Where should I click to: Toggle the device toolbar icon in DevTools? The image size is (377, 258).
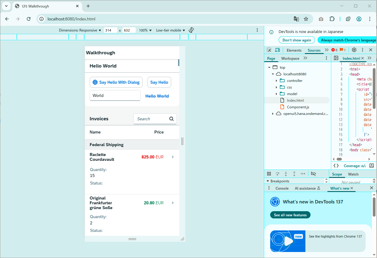point(277,50)
